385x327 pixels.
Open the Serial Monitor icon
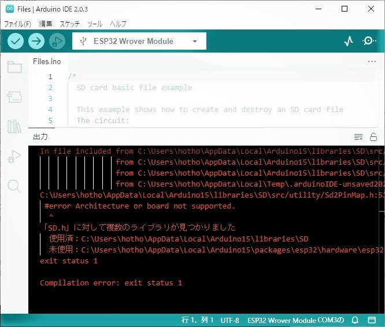point(369,41)
